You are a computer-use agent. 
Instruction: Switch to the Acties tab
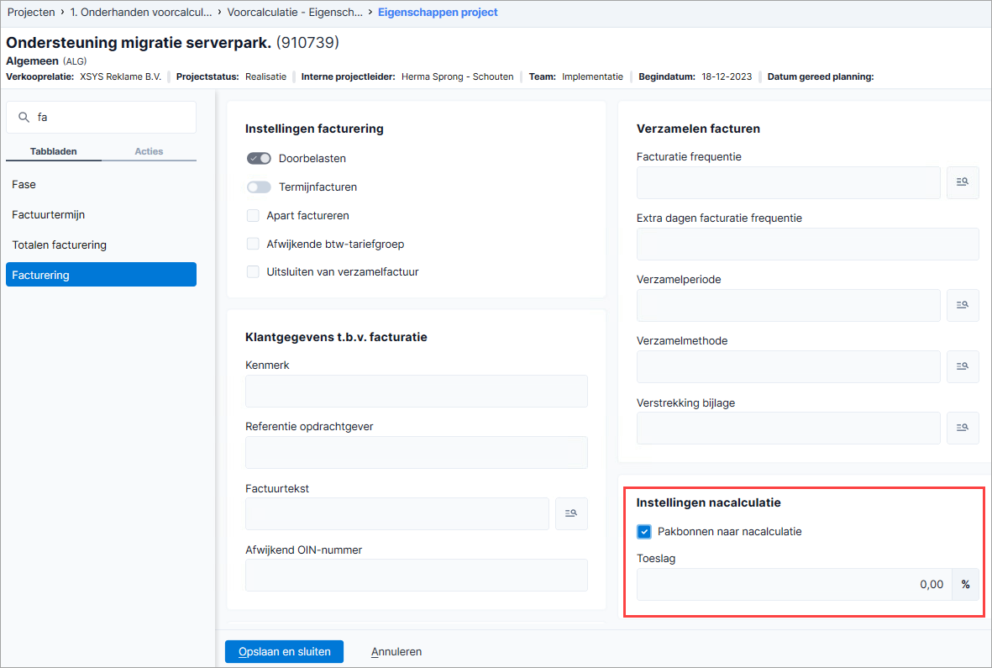tap(149, 151)
